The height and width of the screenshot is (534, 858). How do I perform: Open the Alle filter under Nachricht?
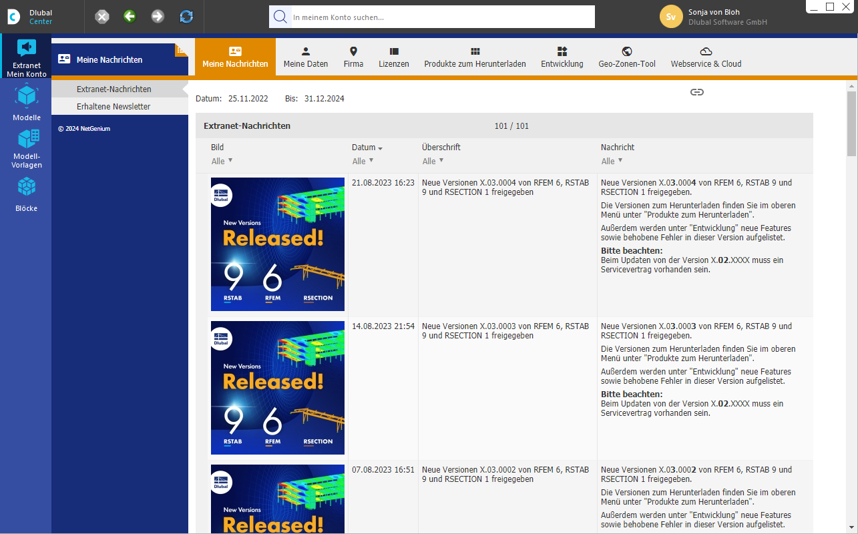pos(612,161)
